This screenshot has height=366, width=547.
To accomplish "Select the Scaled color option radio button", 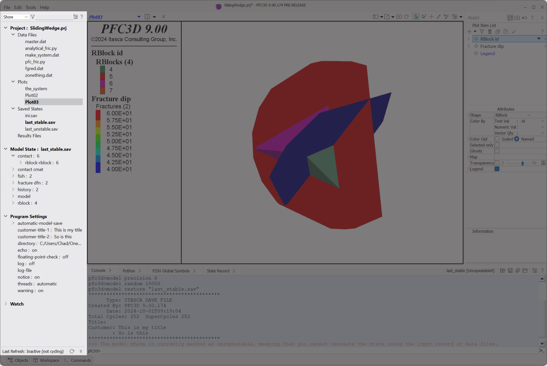I will [497, 139].
